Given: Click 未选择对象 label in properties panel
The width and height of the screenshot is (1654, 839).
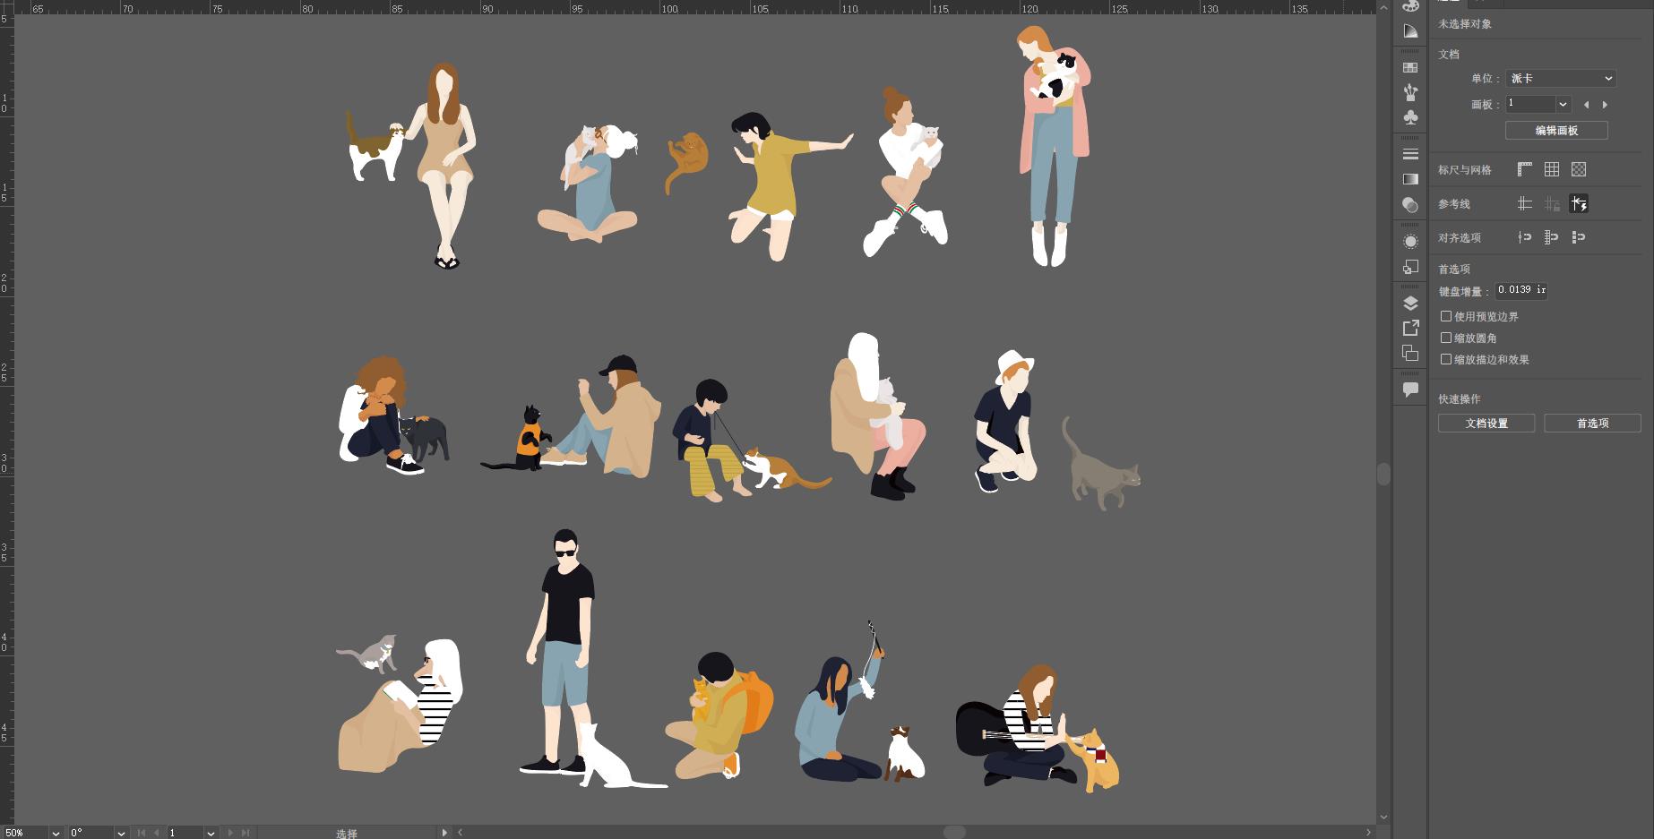Looking at the screenshot, I should [x=1465, y=24].
